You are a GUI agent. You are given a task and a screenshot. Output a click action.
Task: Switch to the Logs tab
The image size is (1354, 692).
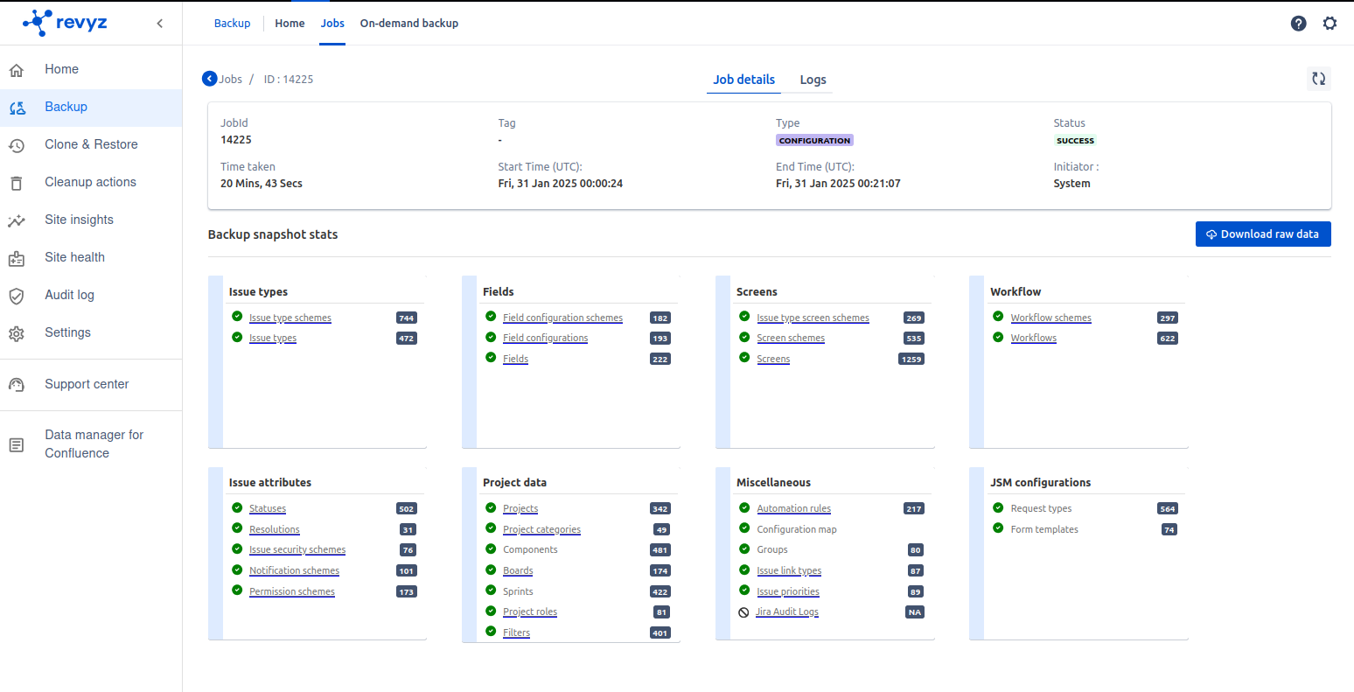click(x=813, y=80)
